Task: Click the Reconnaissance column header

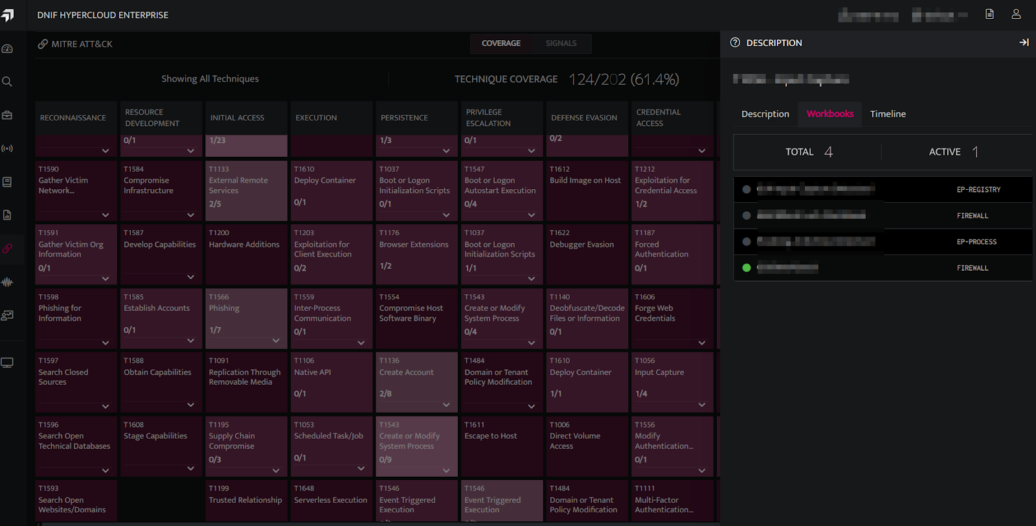Action: click(x=76, y=118)
